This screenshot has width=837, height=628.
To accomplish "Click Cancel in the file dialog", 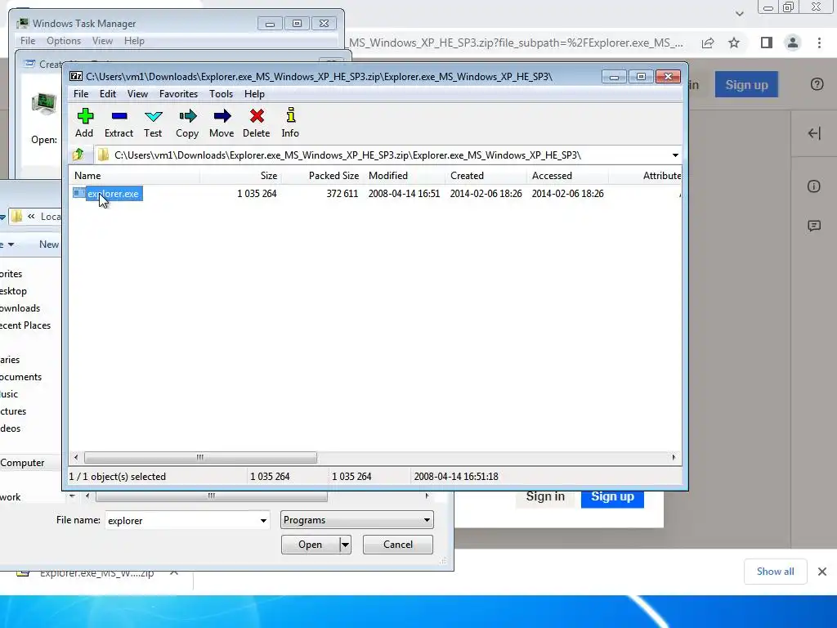I will point(398,545).
